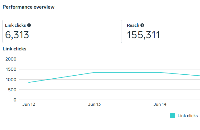Select the Reach metric
200x130 pixels.
(143, 31)
